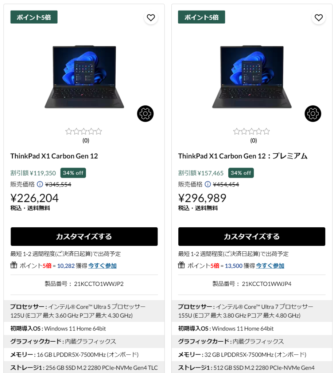Viewport: 334px width, 373px height.
Task: Click the info icon beside ¥345,554
Action: [40, 184]
